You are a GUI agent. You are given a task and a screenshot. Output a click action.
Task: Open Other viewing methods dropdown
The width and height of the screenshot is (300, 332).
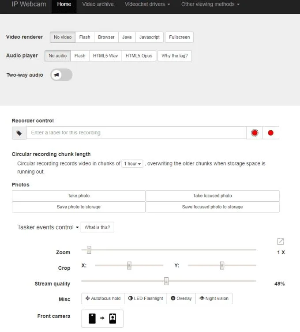click(x=210, y=4)
